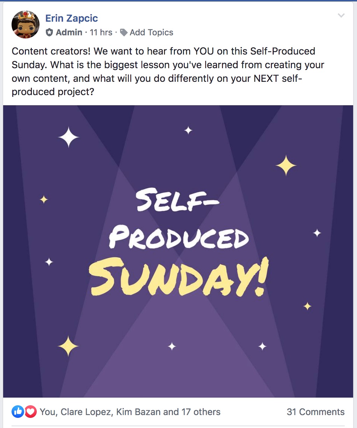Click Clare Lopez in the reactions list

pyautogui.click(x=86, y=412)
